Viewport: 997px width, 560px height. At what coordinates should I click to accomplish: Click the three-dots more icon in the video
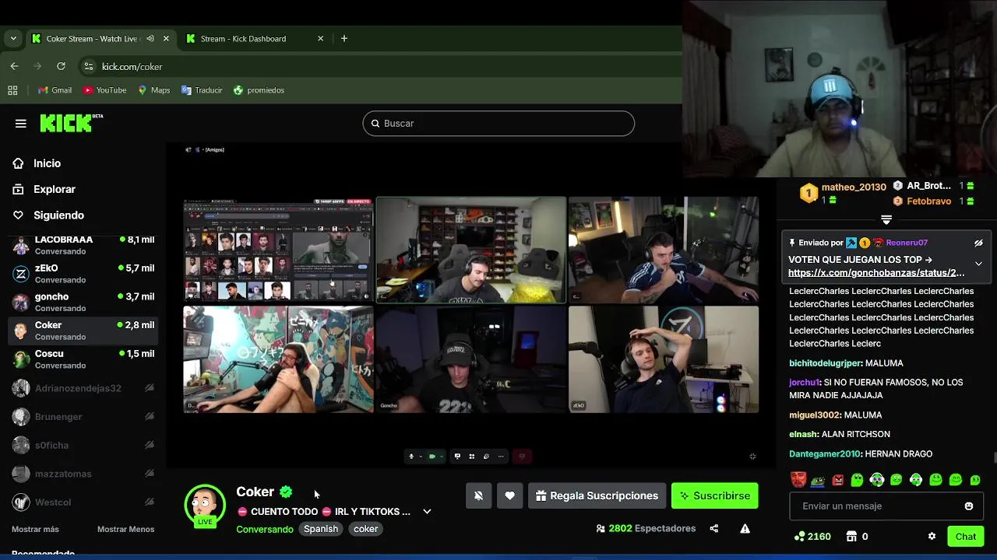click(x=501, y=457)
